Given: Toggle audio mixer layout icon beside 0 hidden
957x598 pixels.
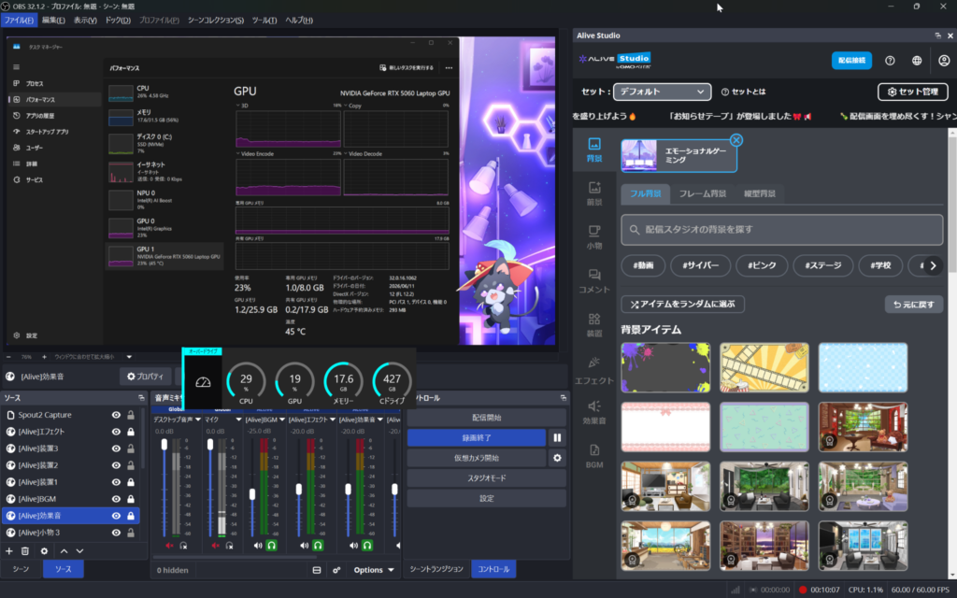Looking at the screenshot, I should tap(316, 570).
